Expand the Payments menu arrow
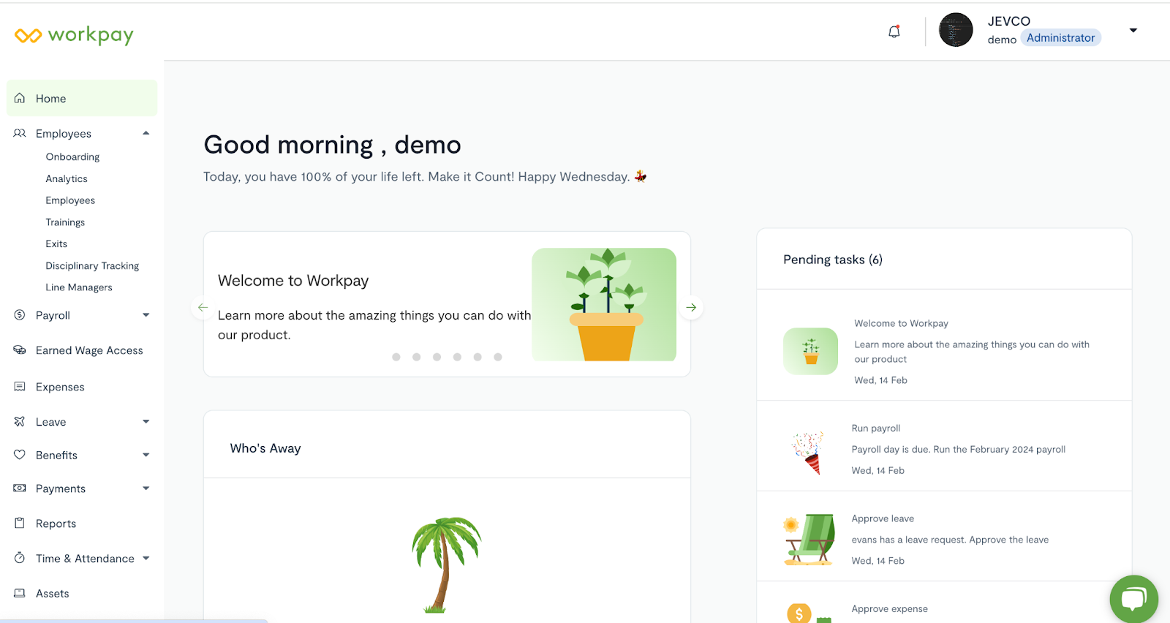 146,488
